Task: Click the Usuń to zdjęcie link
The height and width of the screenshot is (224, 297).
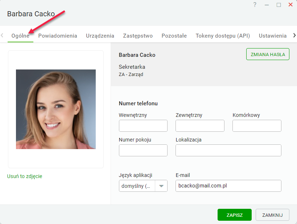Action: click(x=25, y=176)
